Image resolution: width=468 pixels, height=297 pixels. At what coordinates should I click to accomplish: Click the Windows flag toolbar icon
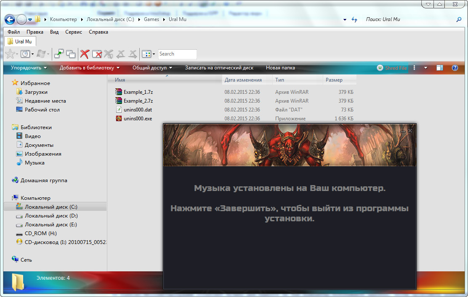click(41, 54)
